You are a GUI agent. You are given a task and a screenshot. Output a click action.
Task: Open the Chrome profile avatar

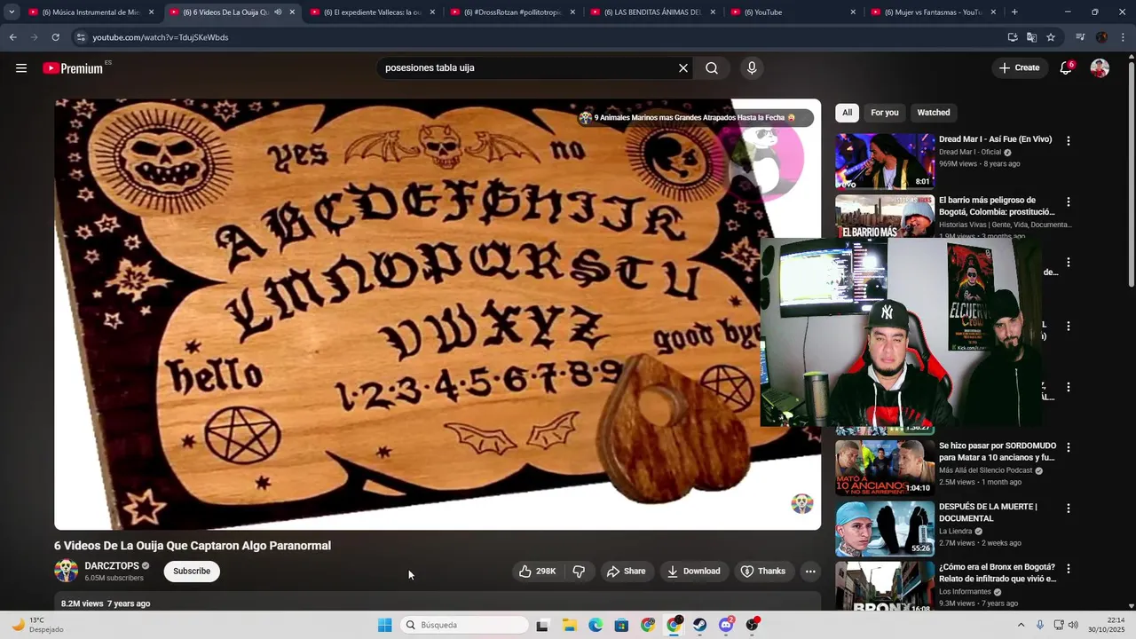point(1101,37)
